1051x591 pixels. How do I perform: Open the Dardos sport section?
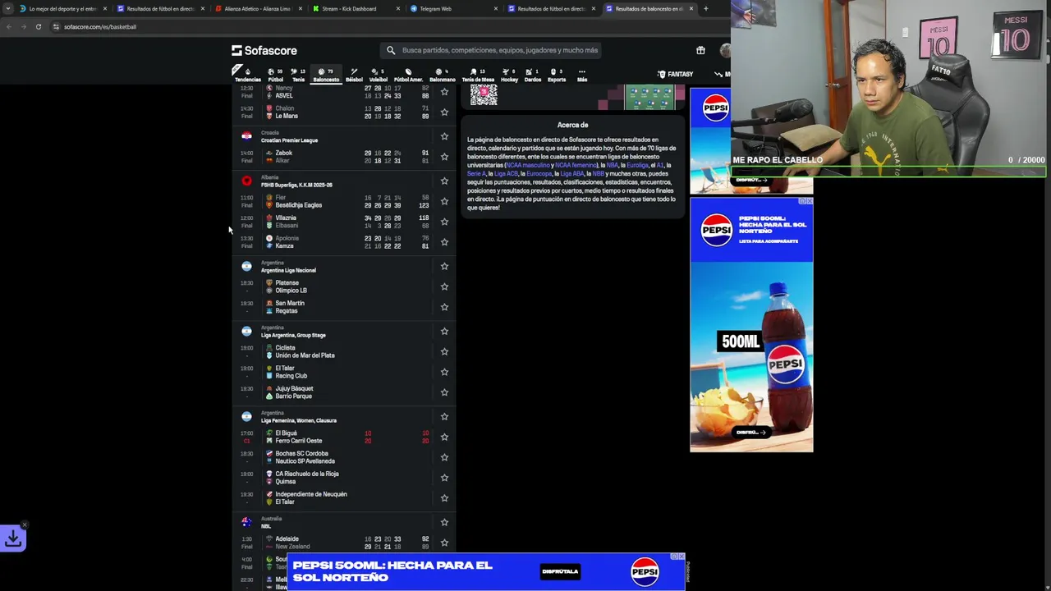[532, 75]
